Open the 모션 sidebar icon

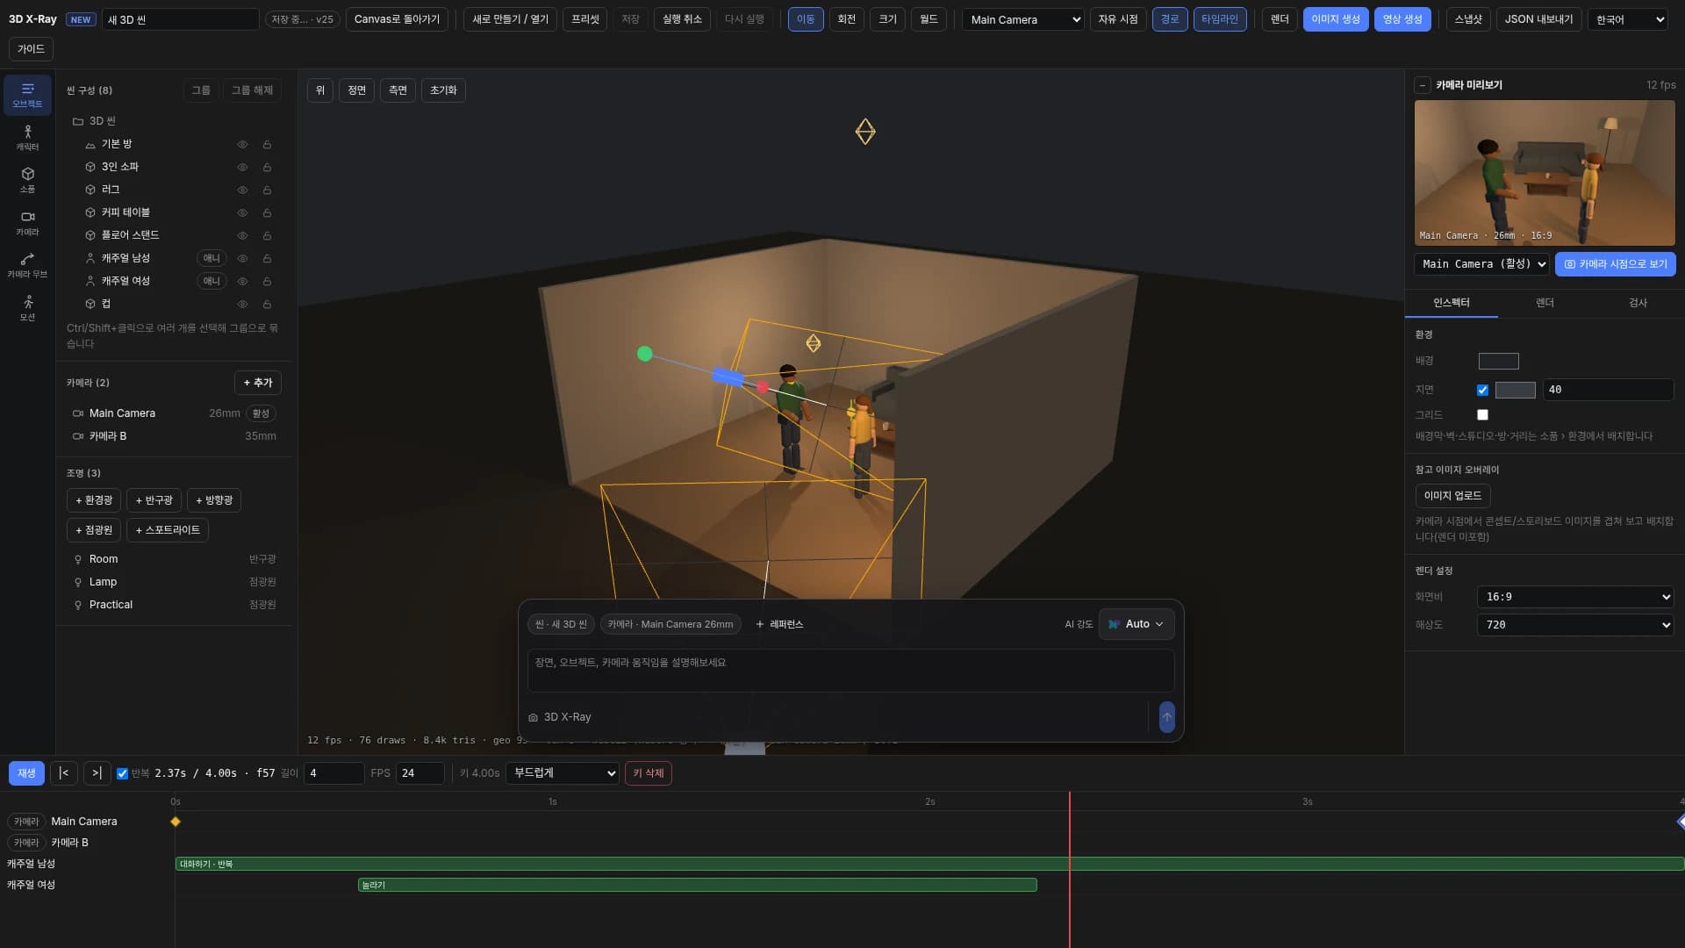[27, 308]
